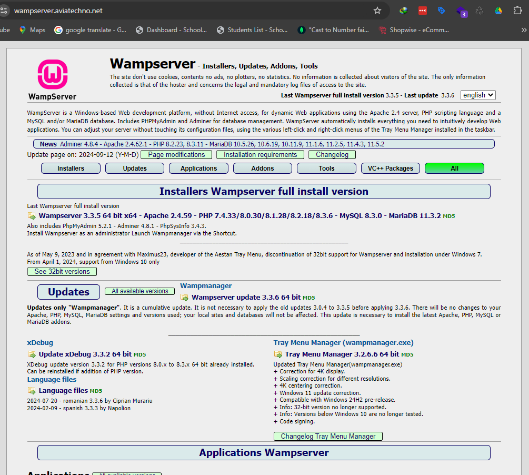The height and width of the screenshot is (475, 529).
Task: Click Tray Menu Manager (wampmanager.exe) heading
Action: [x=343, y=343]
